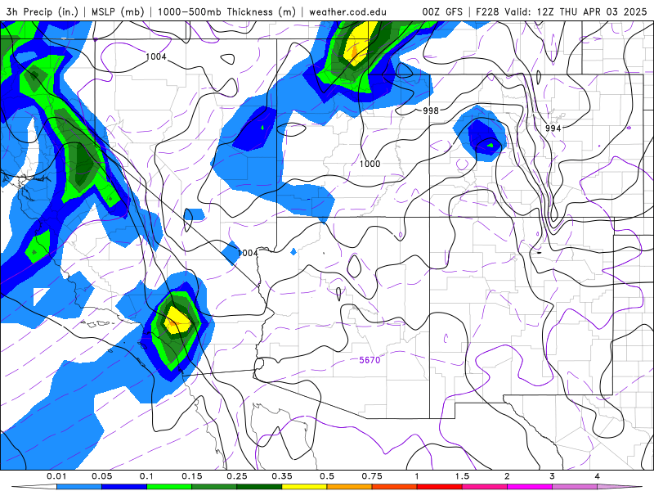Select the '998' isobar label
This screenshot has height=491, width=654.
pos(431,110)
